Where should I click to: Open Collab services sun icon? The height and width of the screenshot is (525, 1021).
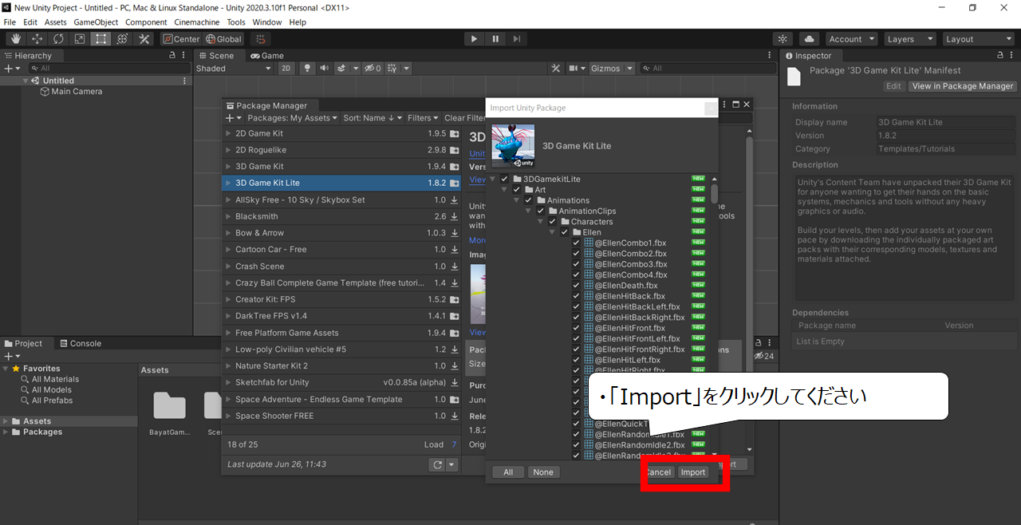(783, 39)
